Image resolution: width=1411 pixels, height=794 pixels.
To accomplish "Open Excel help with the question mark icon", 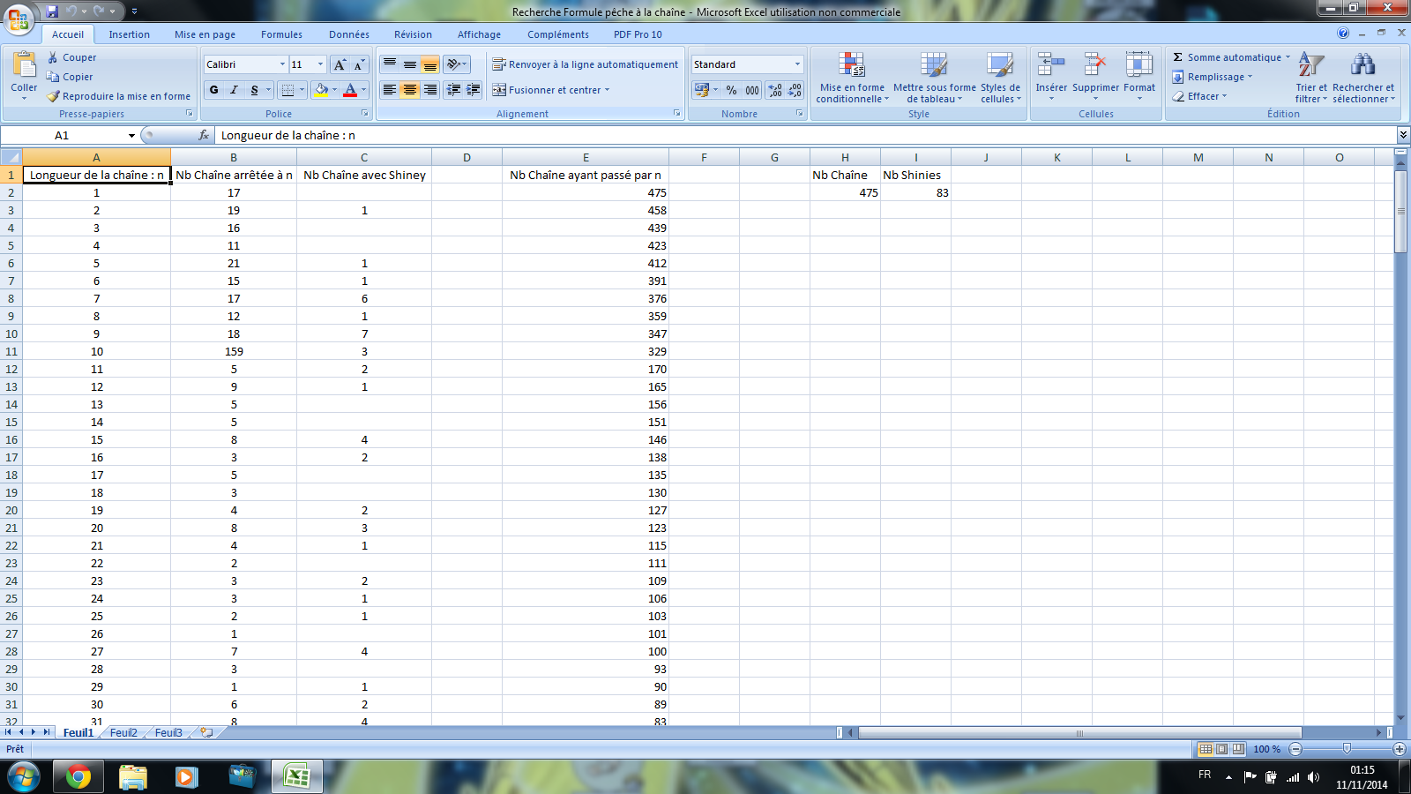I will click(x=1343, y=34).
